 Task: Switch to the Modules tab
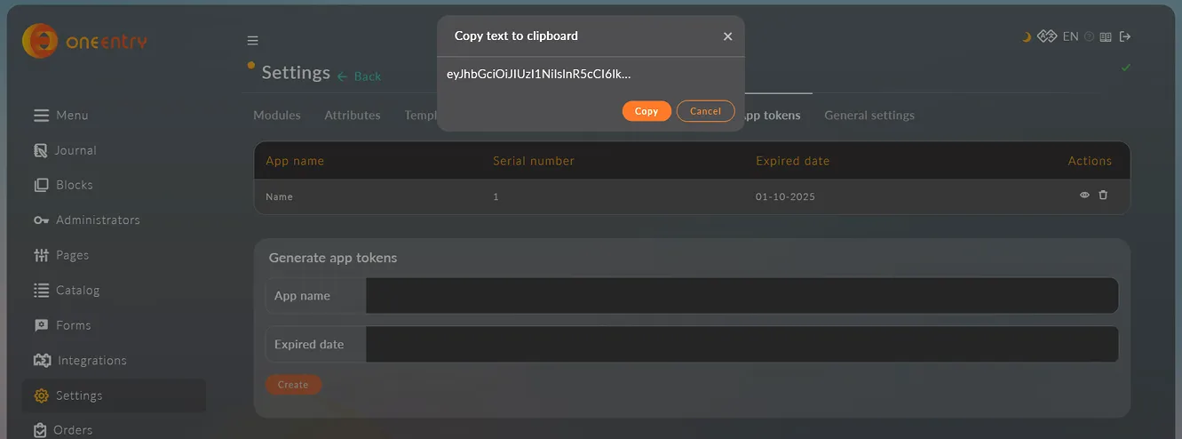click(277, 116)
